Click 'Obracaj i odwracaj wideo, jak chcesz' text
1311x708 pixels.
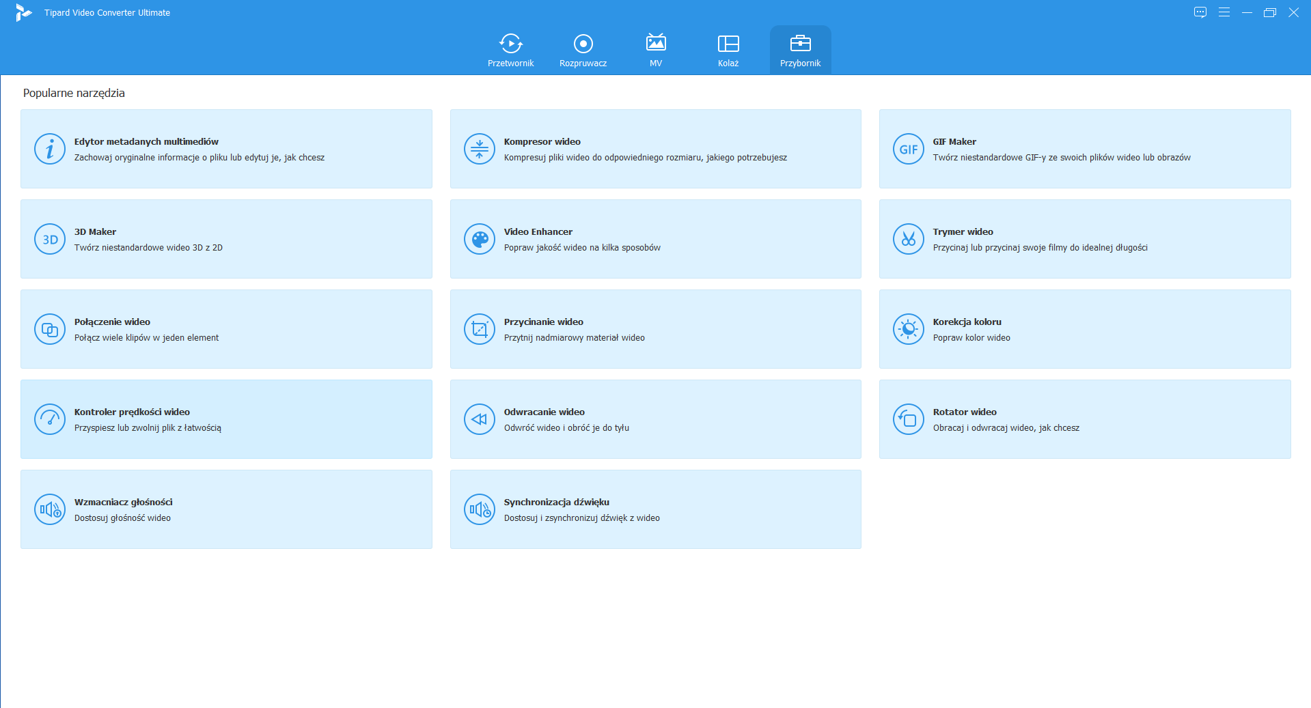(x=1006, y=428)
